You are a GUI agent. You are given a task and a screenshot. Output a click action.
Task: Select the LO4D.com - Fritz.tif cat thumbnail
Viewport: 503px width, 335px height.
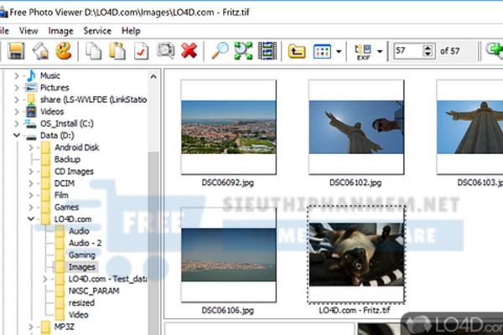click(356, 255)
